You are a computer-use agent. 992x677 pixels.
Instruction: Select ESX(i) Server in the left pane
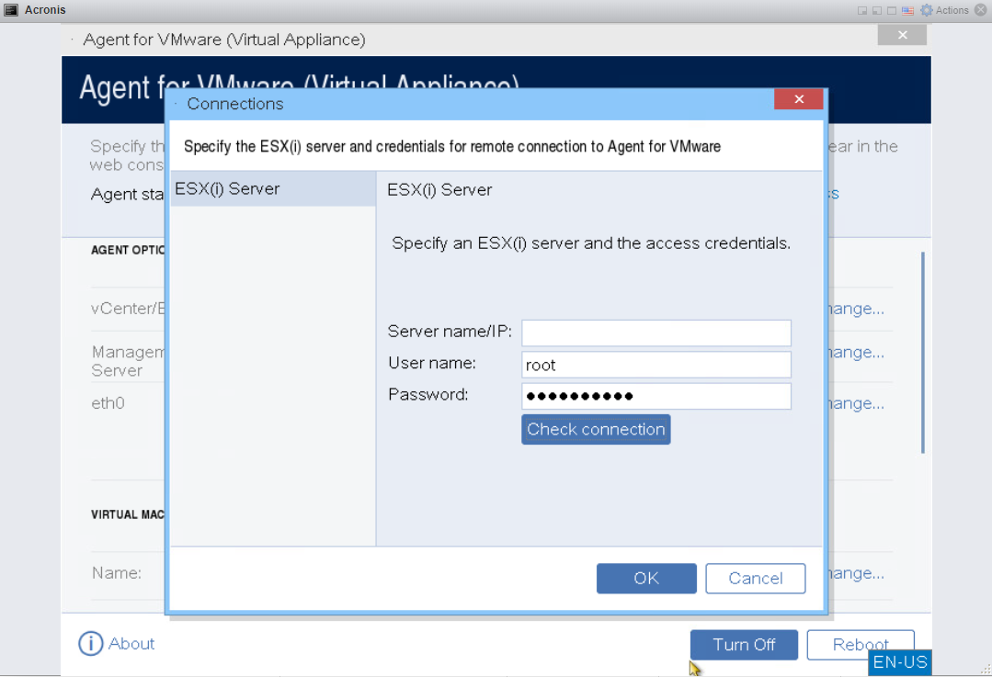tap(273, 189)
